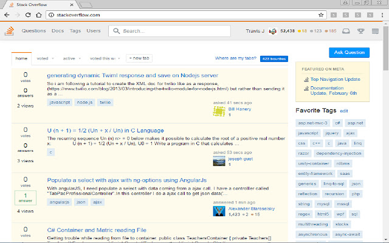Open the Where are my tabs? link

pos(235,58)
